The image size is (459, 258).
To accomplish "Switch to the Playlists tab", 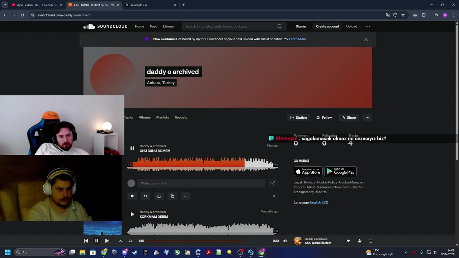I will click(162, 118).
